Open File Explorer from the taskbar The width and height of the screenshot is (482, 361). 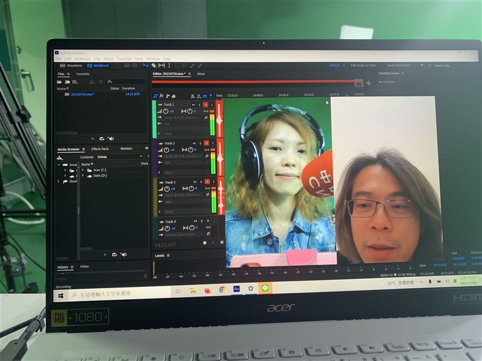193,291
